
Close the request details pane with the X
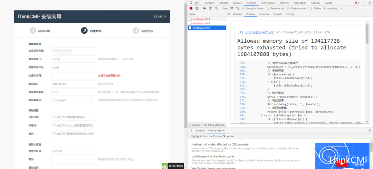coord(229,14)
